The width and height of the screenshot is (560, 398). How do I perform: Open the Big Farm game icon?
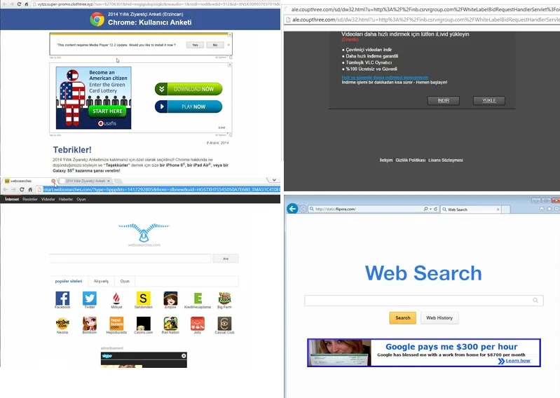pos(224,298)
